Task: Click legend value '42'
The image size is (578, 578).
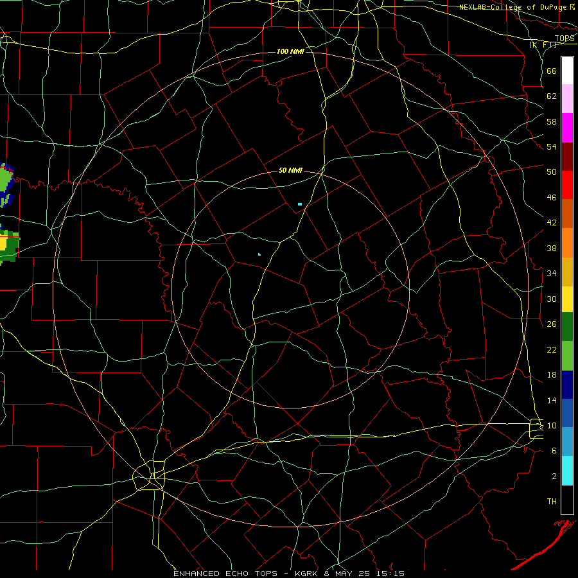Action: click(552, 223)
